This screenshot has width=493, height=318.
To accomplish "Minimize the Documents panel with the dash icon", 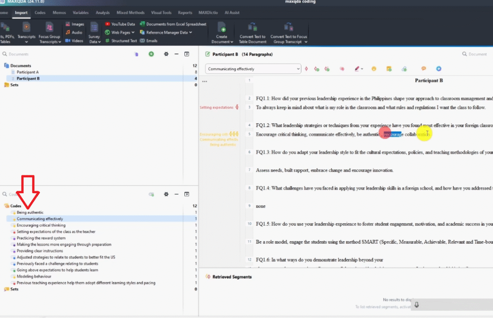I will pyautogui.click(x=177, y=54).
